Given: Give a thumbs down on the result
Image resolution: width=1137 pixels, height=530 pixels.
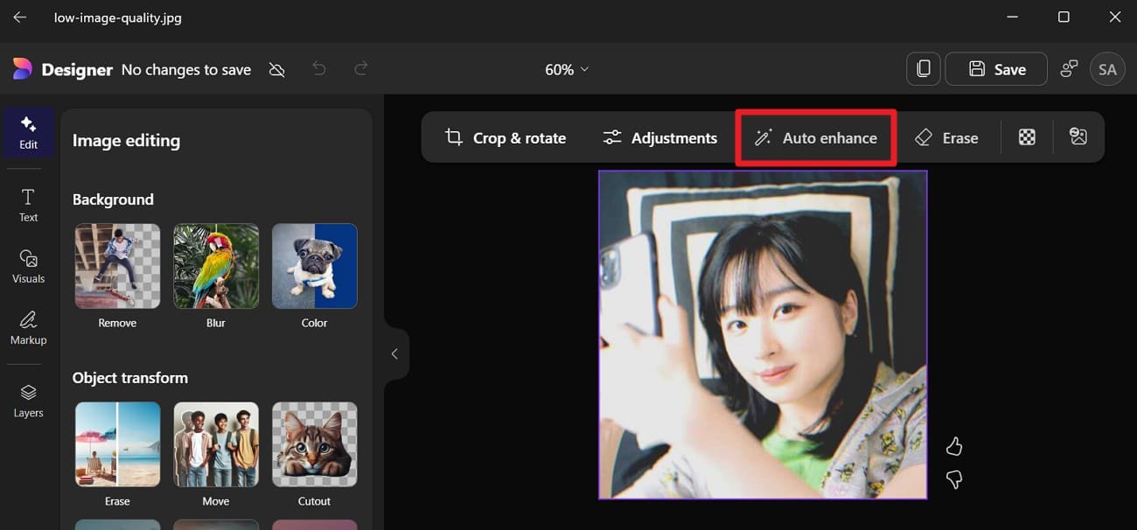Looking at the screenshot, I should pyautogui.click(x=953, y=479).
